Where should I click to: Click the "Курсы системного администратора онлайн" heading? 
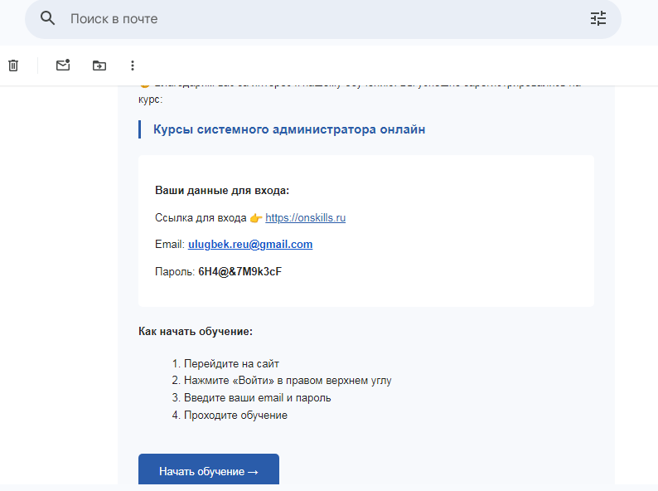pyautogui.click(x=289, y=129)
